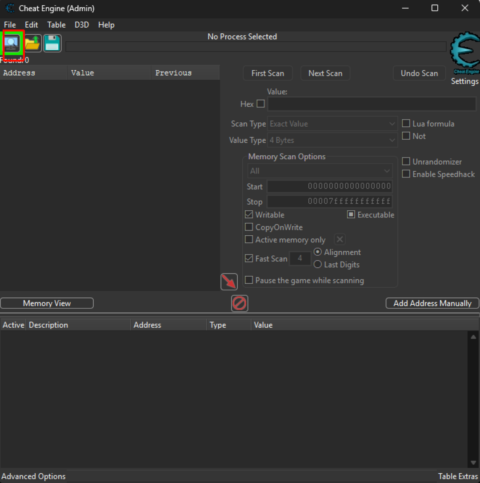Minimize the Cheat Engine window
This screenshot has width=480, height=483.
[x=405, y=8]
